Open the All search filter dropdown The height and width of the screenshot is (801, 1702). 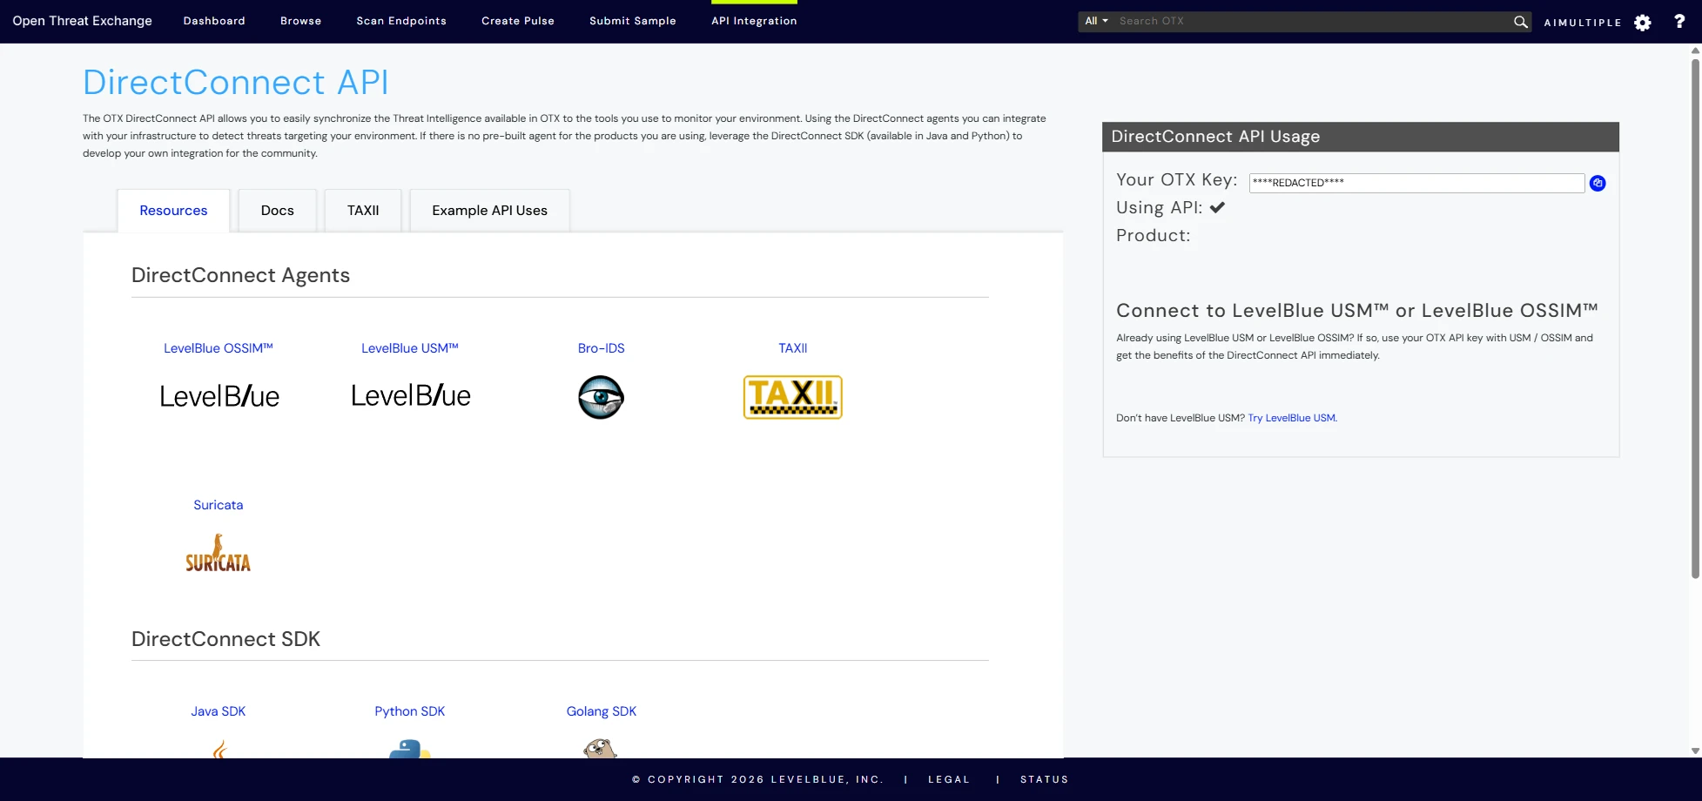[x=1096, y=21]
